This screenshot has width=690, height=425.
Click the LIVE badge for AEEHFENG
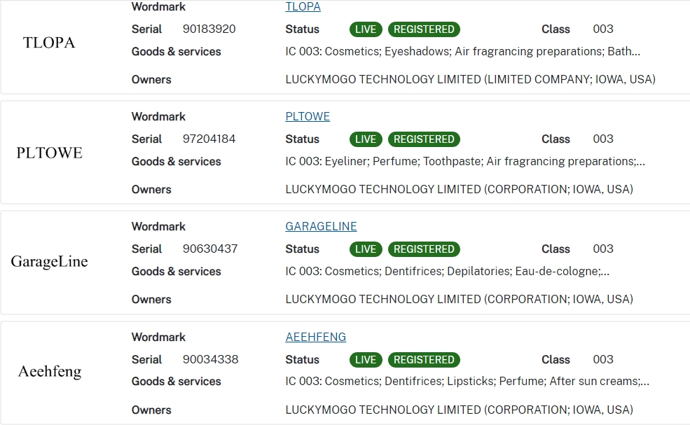coord(365,360)
